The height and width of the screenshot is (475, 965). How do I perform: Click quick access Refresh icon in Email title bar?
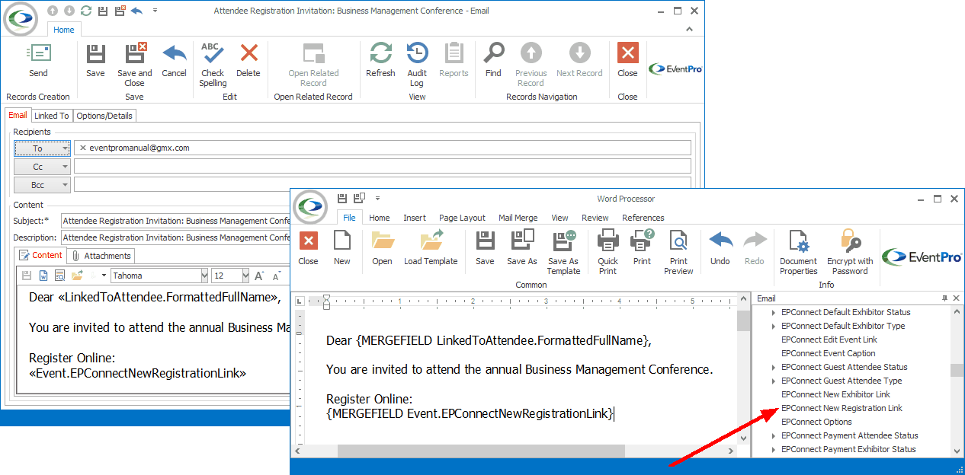86,11
